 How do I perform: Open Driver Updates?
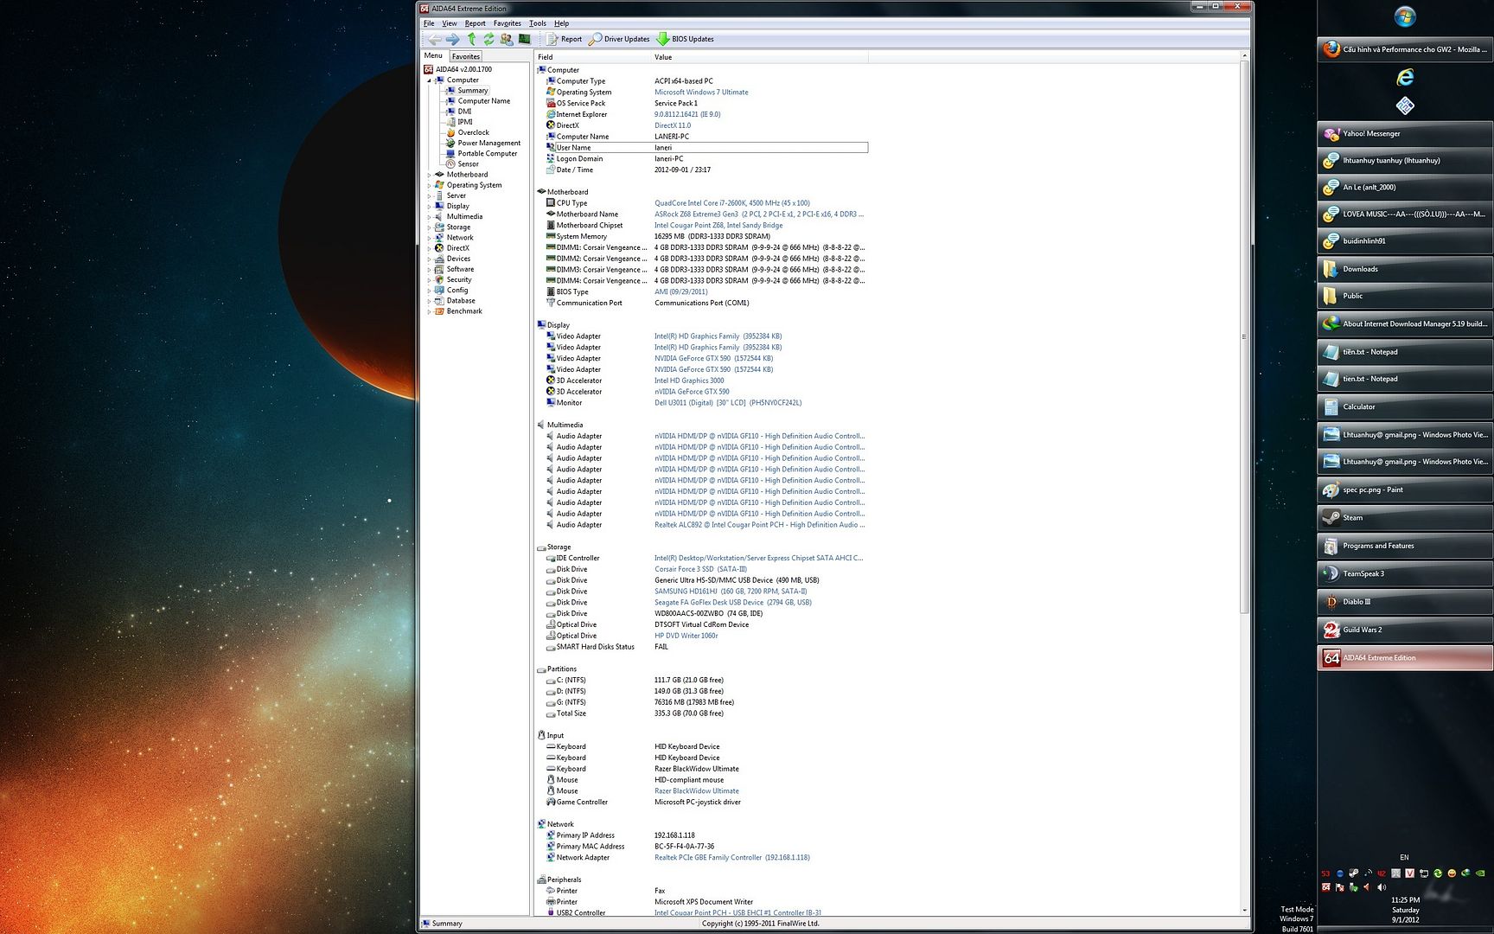(x=620, y=39)
